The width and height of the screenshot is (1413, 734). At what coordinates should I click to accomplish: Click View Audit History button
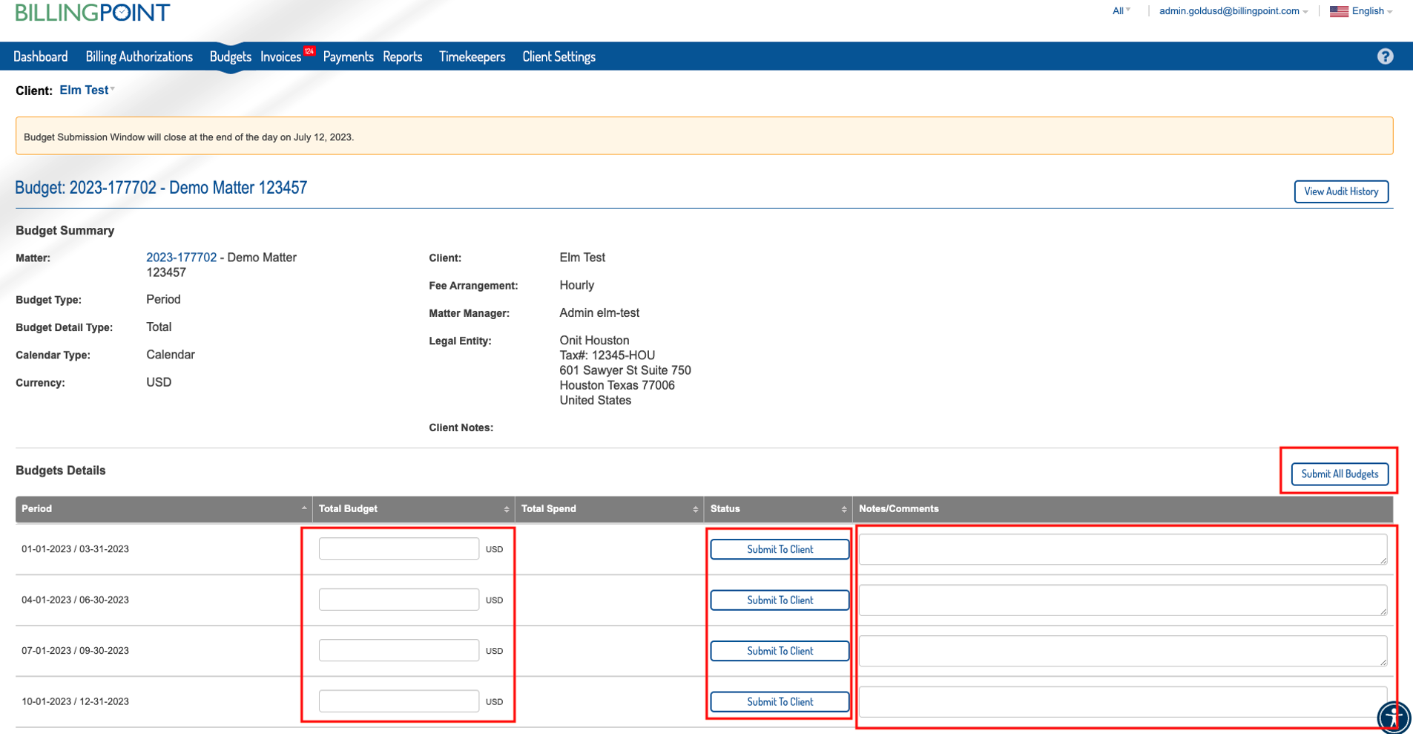pos(1341,191)
